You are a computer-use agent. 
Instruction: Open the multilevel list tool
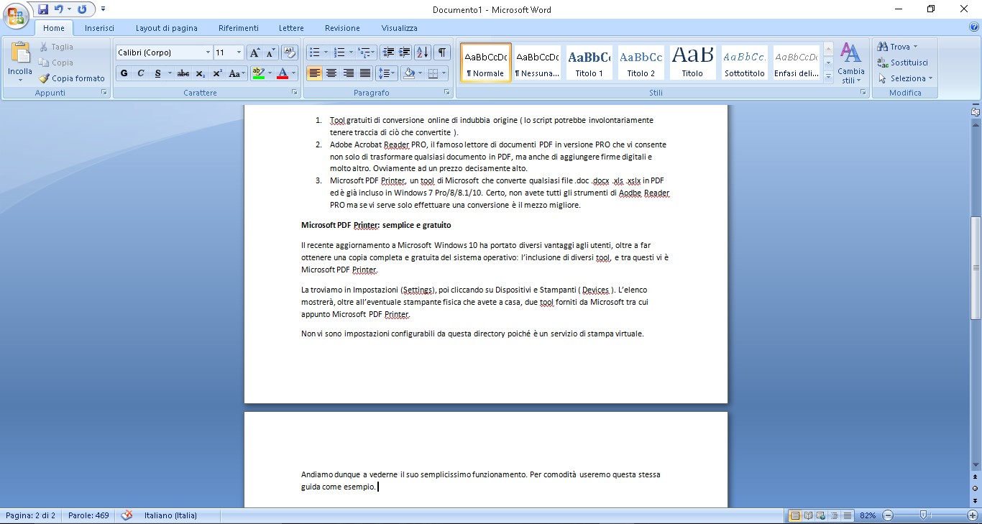tap(367, 52)
